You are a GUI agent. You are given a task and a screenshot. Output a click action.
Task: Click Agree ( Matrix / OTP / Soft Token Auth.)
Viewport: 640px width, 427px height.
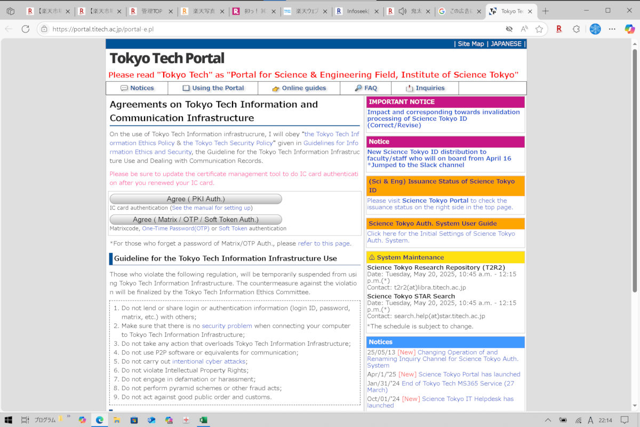click(x=196, y=219)
